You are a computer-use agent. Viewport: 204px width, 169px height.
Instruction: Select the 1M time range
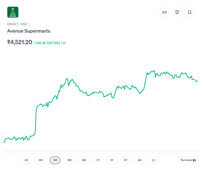(55, 160)
